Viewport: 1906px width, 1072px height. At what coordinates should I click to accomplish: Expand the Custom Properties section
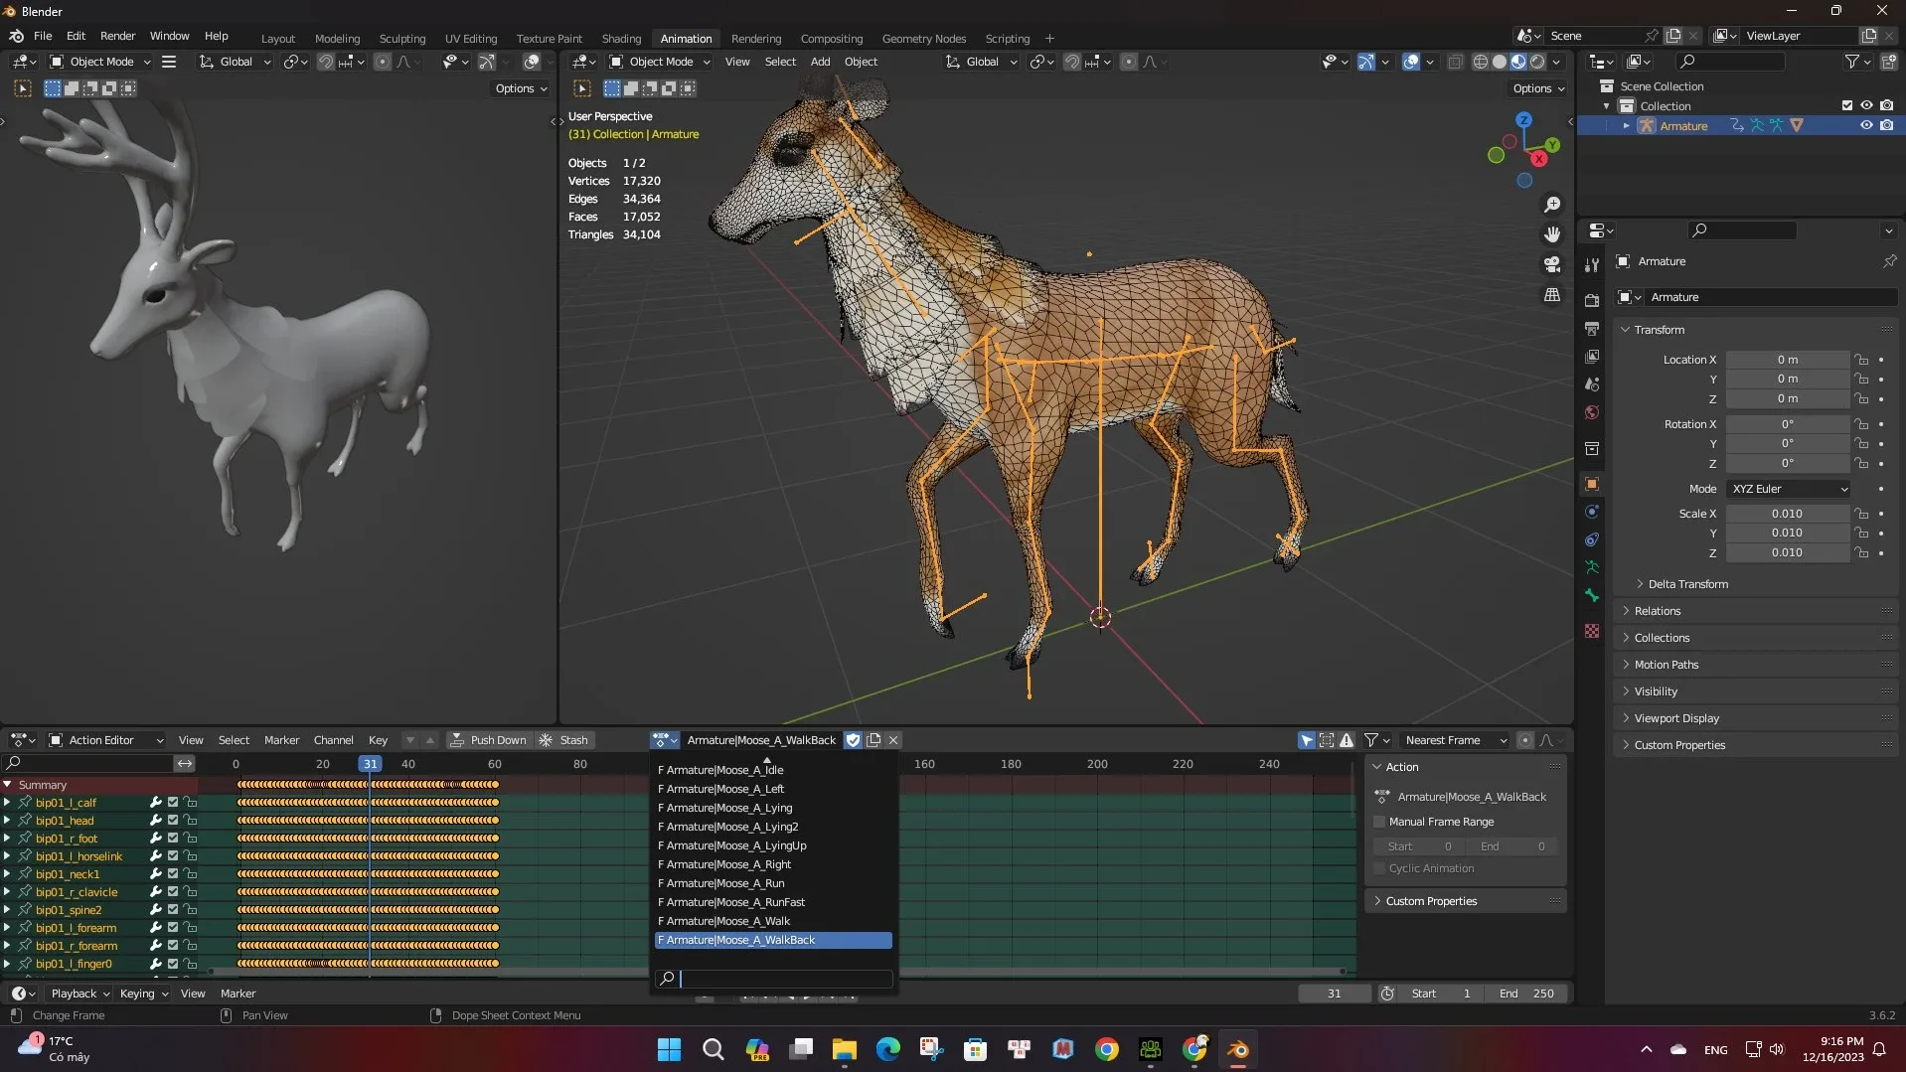point(1679,744)
